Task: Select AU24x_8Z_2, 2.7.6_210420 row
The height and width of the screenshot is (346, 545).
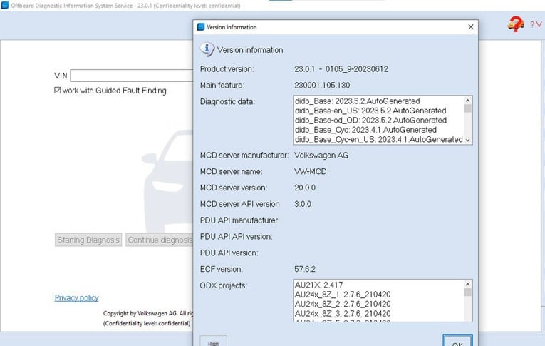Action: pyautogui.click(x=343, y=304)
